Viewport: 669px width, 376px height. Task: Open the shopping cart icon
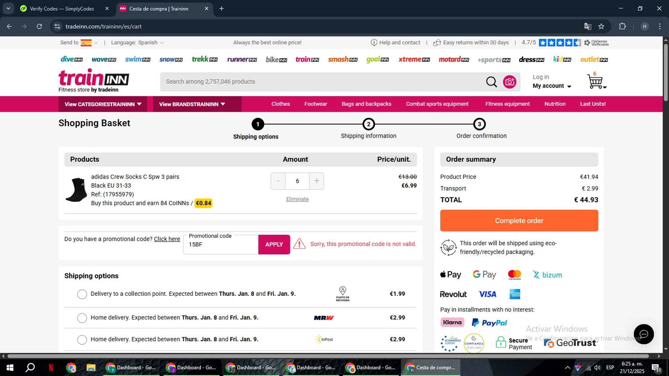point(596,82)
